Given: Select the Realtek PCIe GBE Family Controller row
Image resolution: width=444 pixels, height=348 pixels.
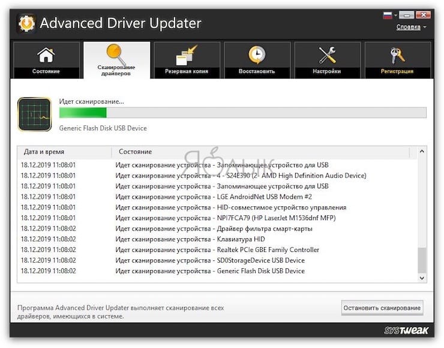Looking at the screenshot, I should pyautogui.click(x=217, y=250).
